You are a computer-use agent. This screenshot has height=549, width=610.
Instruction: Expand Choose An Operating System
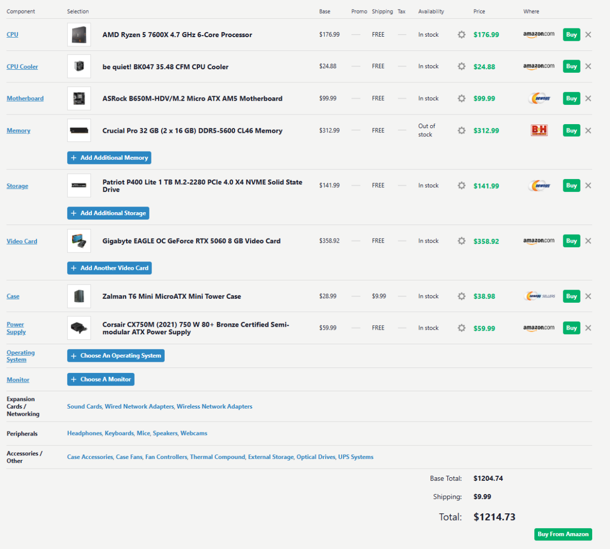click(115, 356)
